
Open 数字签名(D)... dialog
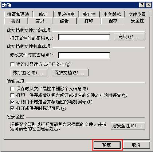[x=29, y=73]
